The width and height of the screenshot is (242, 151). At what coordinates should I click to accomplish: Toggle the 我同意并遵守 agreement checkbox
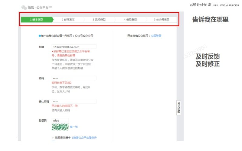click(53, 138)
